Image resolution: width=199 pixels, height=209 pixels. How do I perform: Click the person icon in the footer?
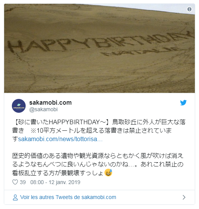15,197
